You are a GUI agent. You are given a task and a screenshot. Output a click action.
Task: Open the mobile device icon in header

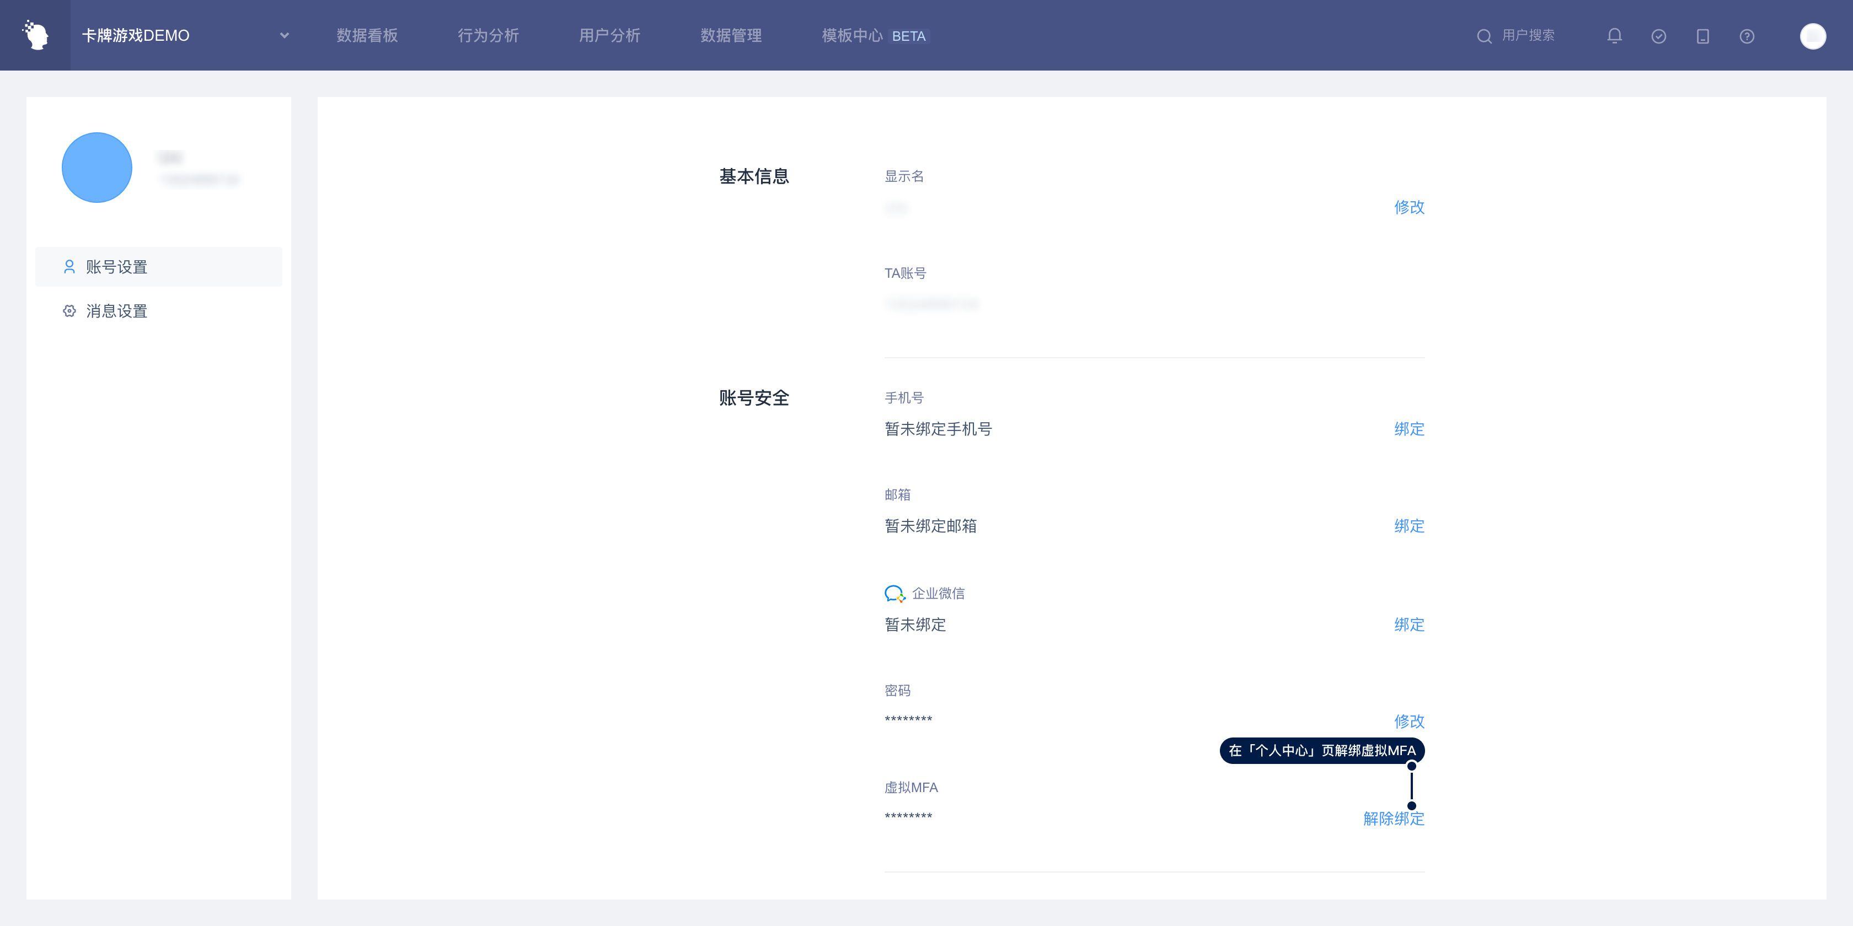pos(1702,36)
